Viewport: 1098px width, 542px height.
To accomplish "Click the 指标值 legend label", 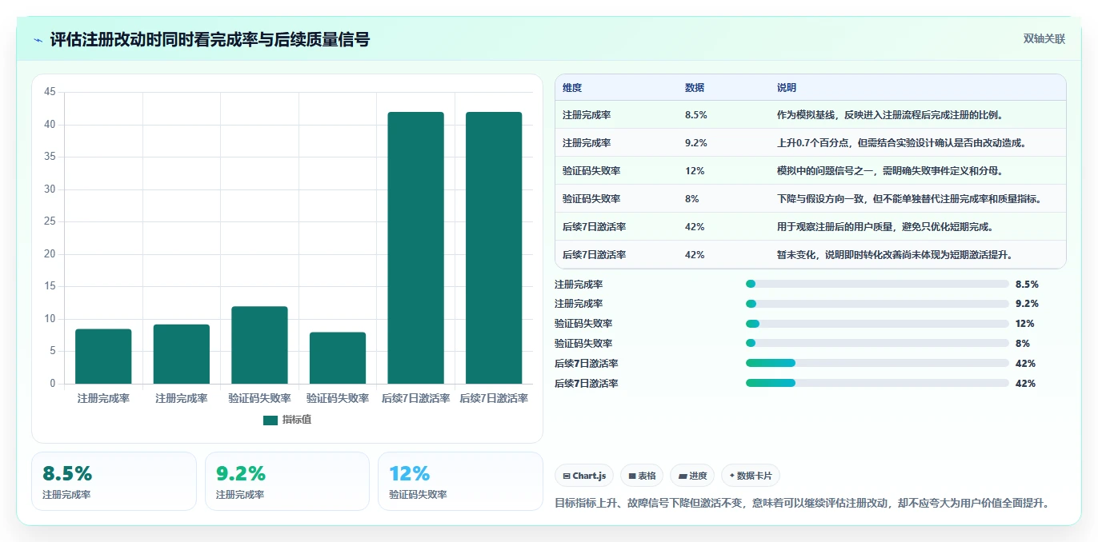I will (x=297, y=420).
